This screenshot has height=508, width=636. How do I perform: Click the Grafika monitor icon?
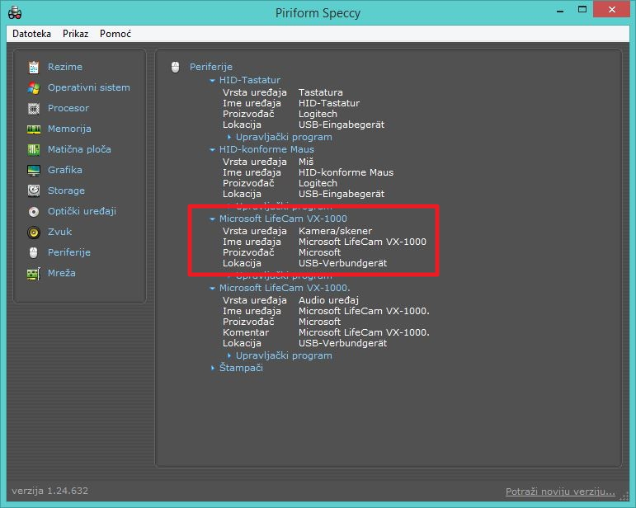34,170
